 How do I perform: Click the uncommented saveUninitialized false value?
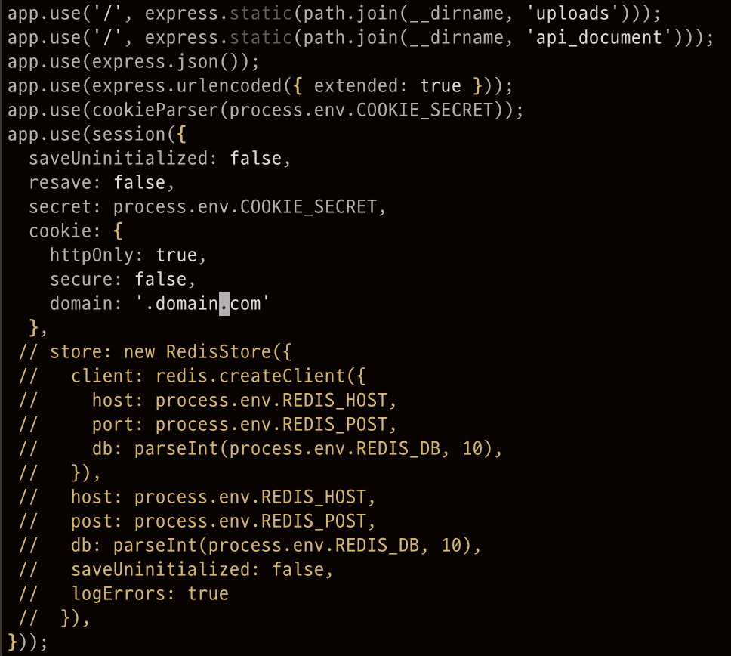pyautogui.click(x=256, y=158)
